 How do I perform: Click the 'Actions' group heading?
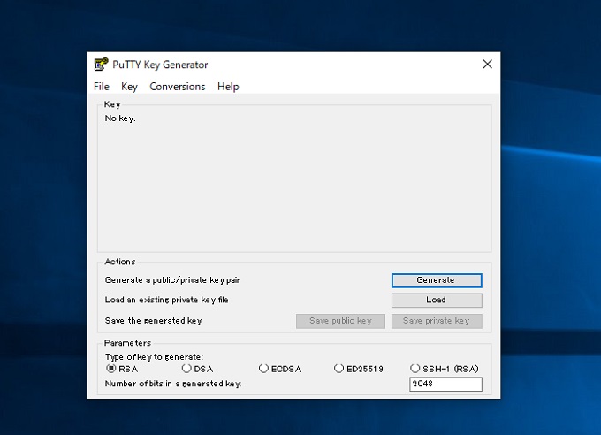coord(120,262)
